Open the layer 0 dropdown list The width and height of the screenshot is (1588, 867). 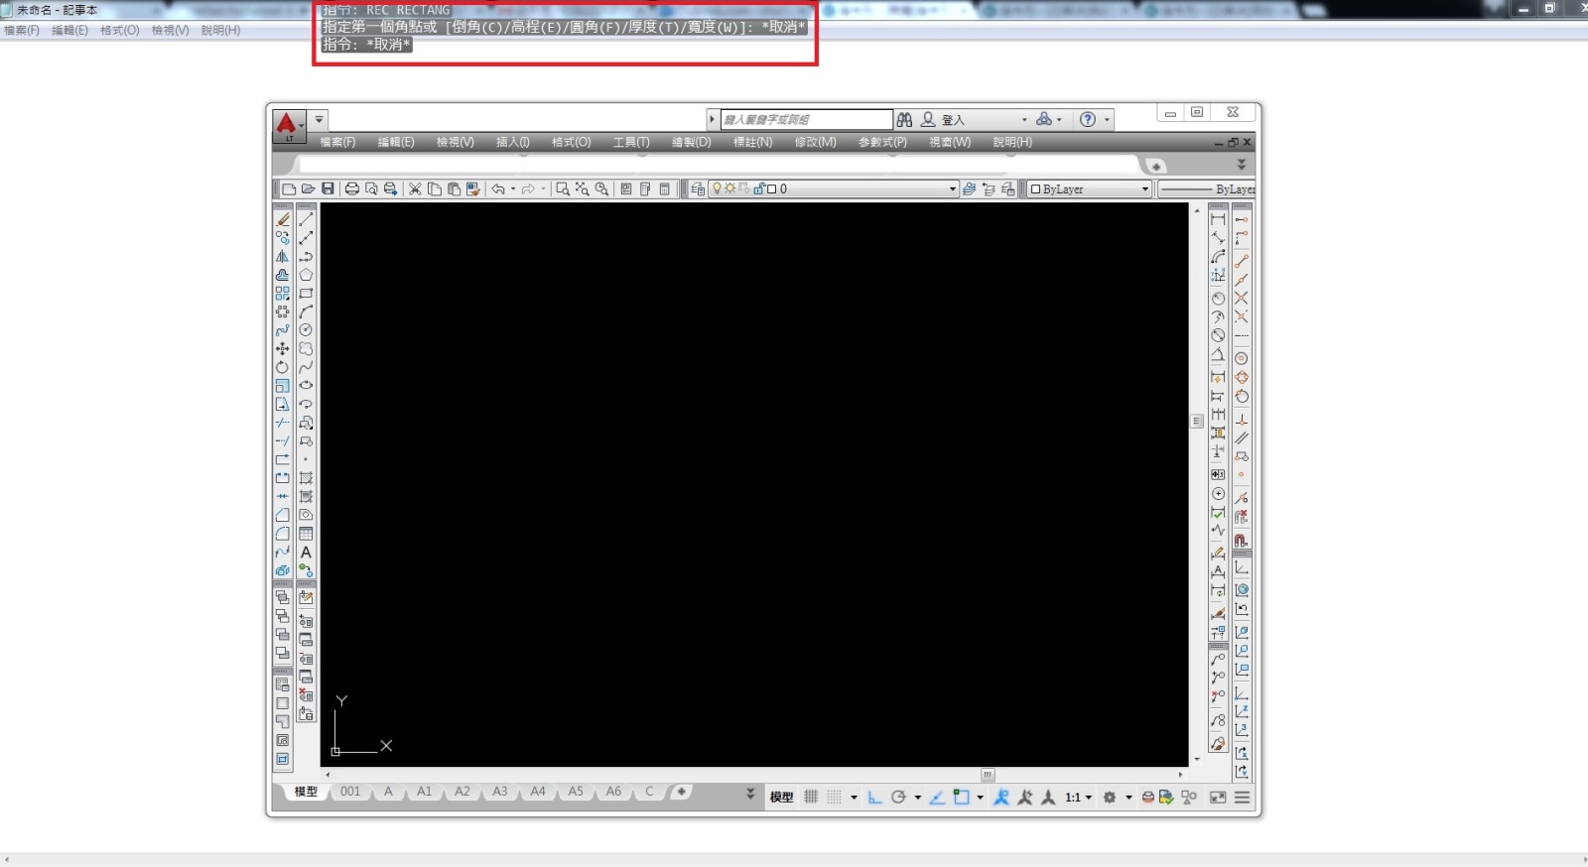pos(953,188)
